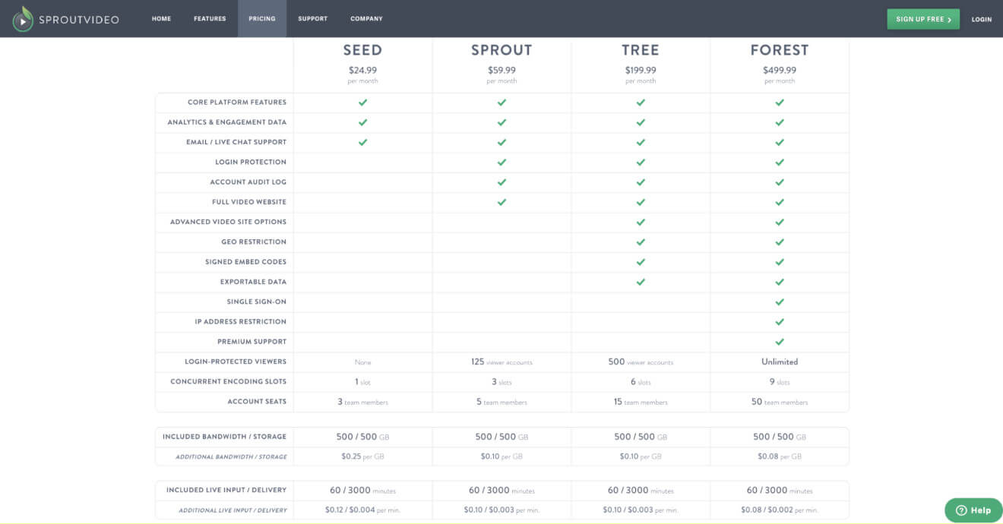The image size is (1003, 524).
Task: Select the Pricing tab
Action: (x=262, y=19)
